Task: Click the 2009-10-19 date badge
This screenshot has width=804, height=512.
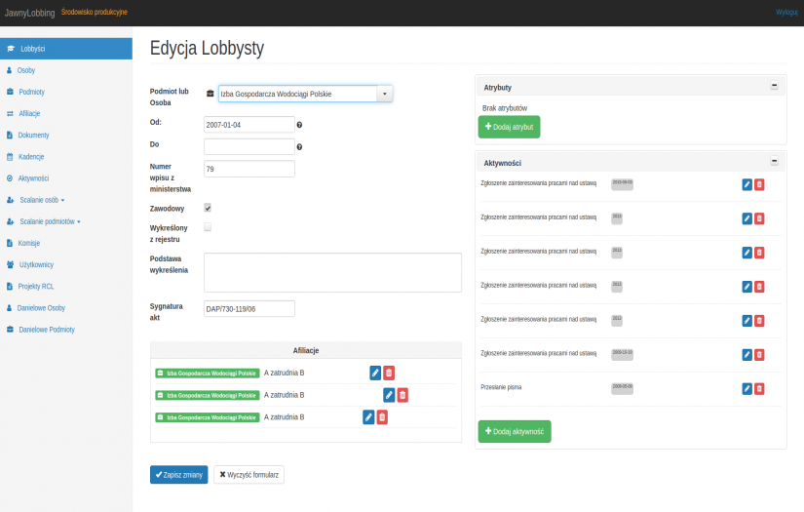Action: click(622, 354)
